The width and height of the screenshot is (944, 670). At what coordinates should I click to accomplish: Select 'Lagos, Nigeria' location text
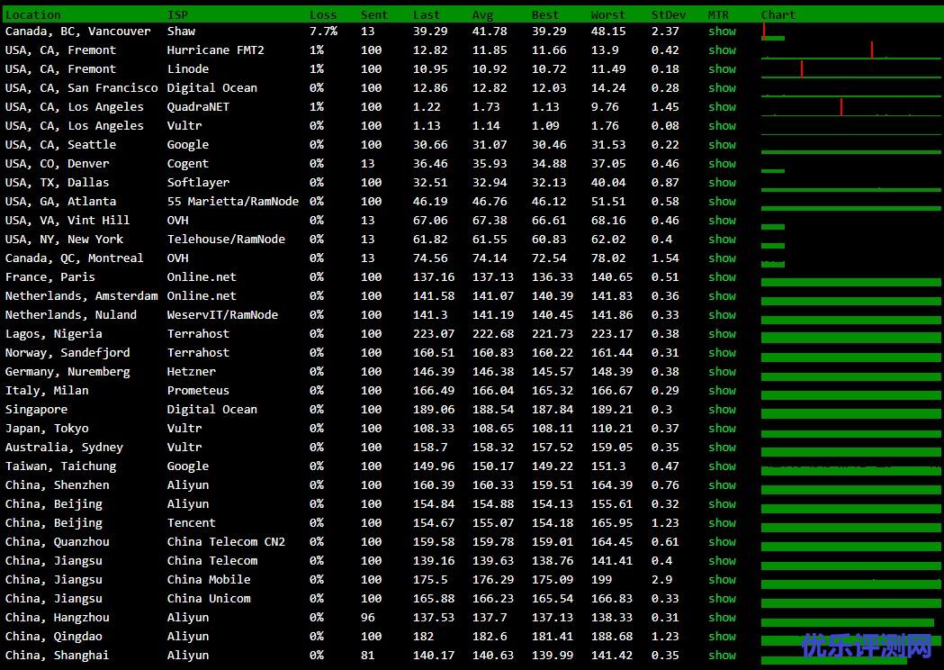tap(54, 334)
